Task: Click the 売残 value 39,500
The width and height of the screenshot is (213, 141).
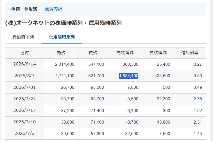Action: click(68, 134)
